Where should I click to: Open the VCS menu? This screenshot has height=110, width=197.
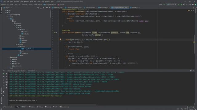click(43, 2)
